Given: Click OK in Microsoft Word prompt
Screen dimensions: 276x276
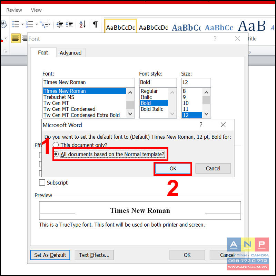Looking at the screenshot, I should [x=173, y=168].
